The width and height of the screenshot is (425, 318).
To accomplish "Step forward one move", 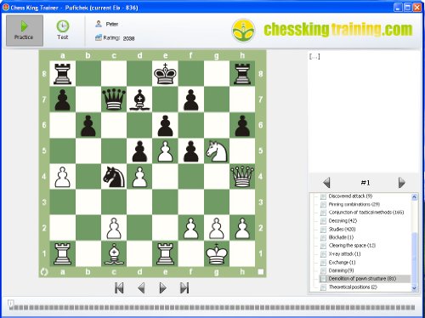I will pyautogui.click(x=162, y=288).
